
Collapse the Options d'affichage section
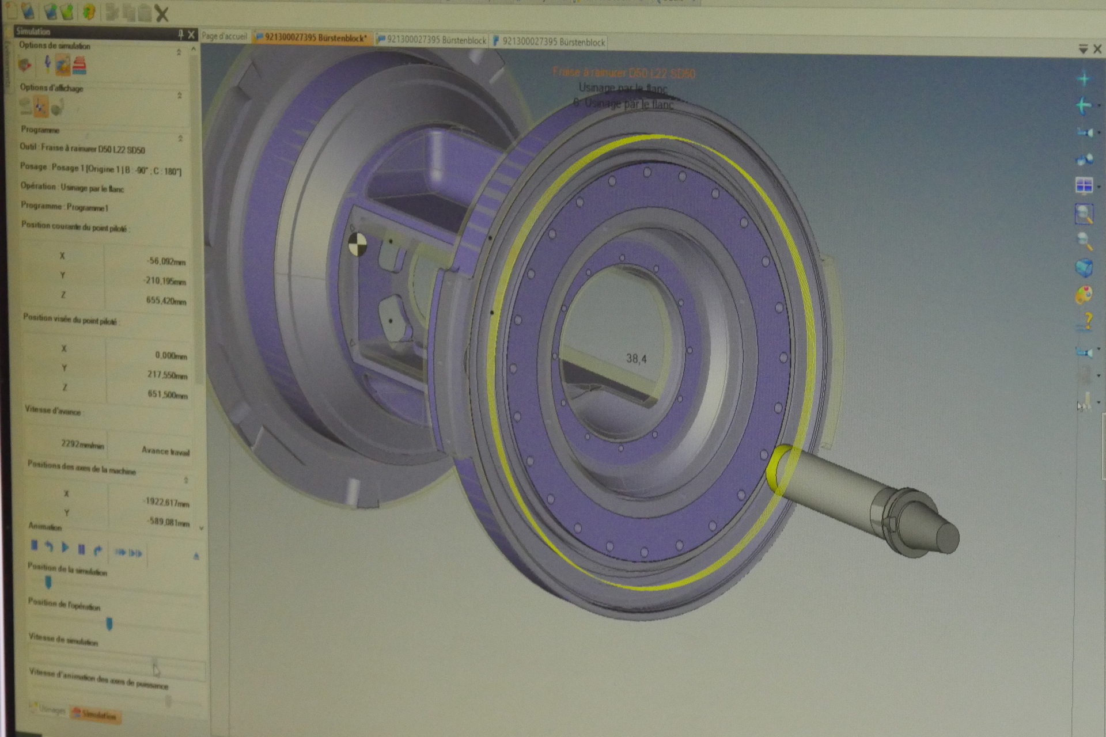coord(180,95)
